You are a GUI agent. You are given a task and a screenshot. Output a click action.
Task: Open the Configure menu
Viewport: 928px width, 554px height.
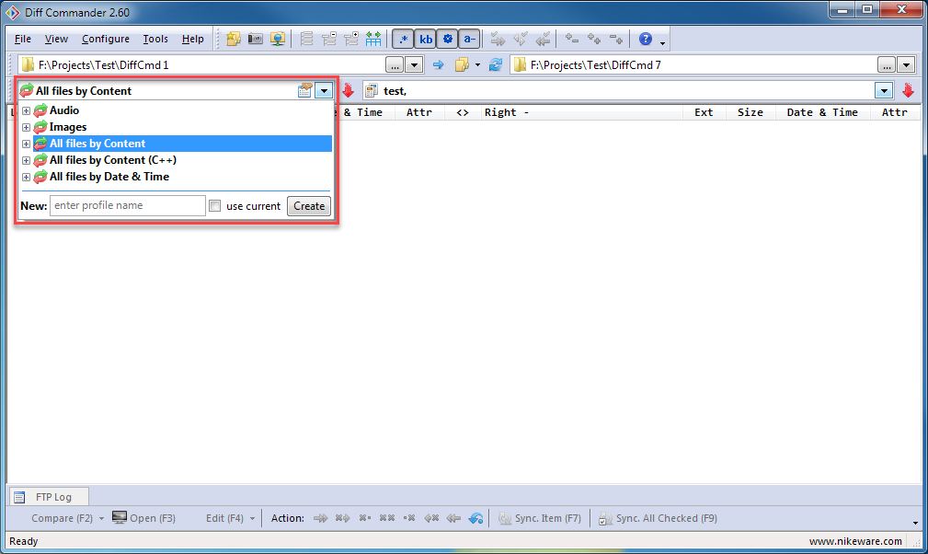coord(105,39)
